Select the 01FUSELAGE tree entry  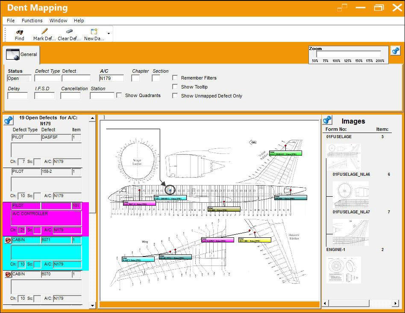pos(339,137)
